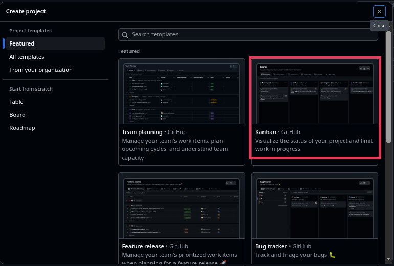
Task: Click the 'Featured' section heading above cards
Action: (x=129, y=51)
